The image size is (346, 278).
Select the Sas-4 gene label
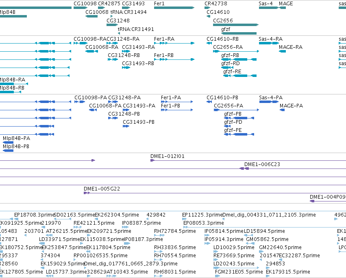click(x=265, y=4)
